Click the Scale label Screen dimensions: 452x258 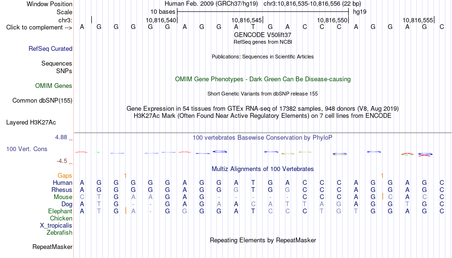click(x=64, y=12)
